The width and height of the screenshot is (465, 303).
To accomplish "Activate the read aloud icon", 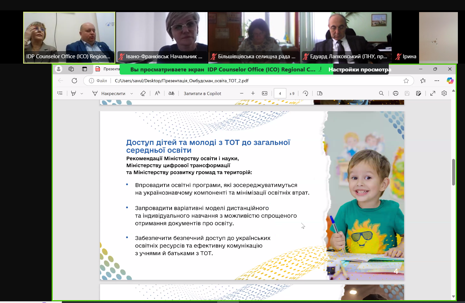I will coord(157,93).
